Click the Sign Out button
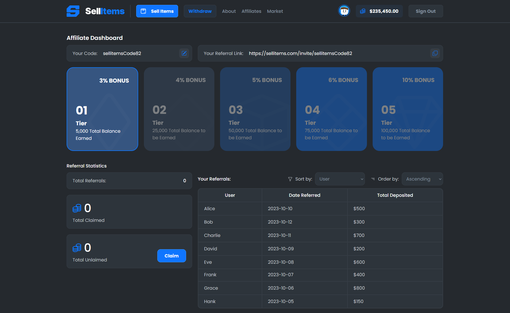This screenshot has width=510, height=313. (x=426, y=11)
